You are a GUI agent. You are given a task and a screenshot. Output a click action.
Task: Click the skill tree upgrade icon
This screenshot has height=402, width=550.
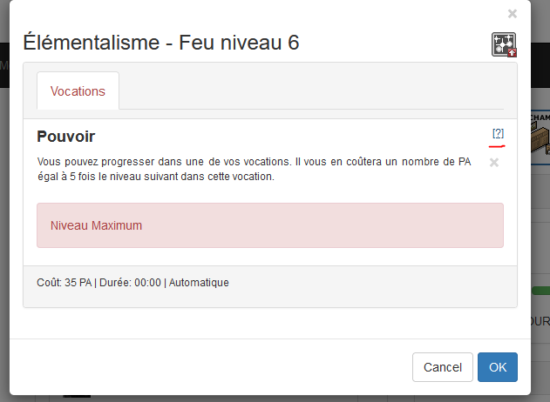point(505,45)
